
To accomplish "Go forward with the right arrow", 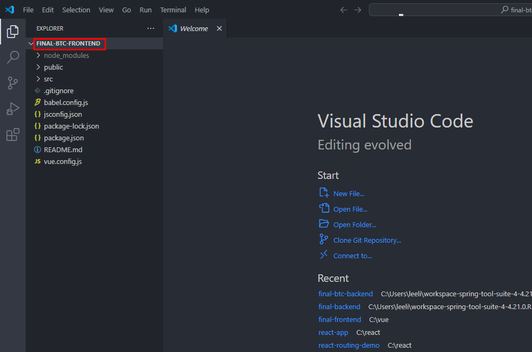I will (358, 10).
